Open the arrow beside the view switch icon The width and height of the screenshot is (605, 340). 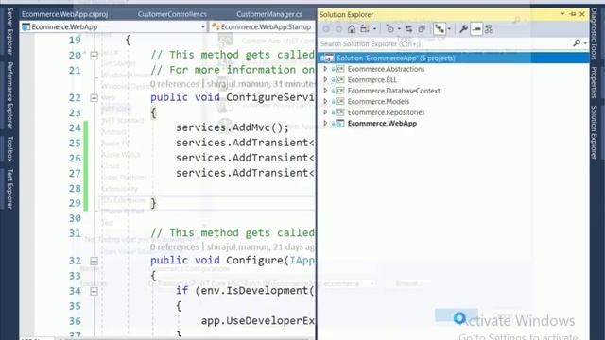pyautogui.click(x=374, y=29)
